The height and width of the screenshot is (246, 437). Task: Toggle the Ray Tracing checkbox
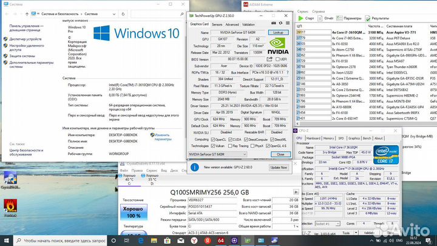(230, 146)
